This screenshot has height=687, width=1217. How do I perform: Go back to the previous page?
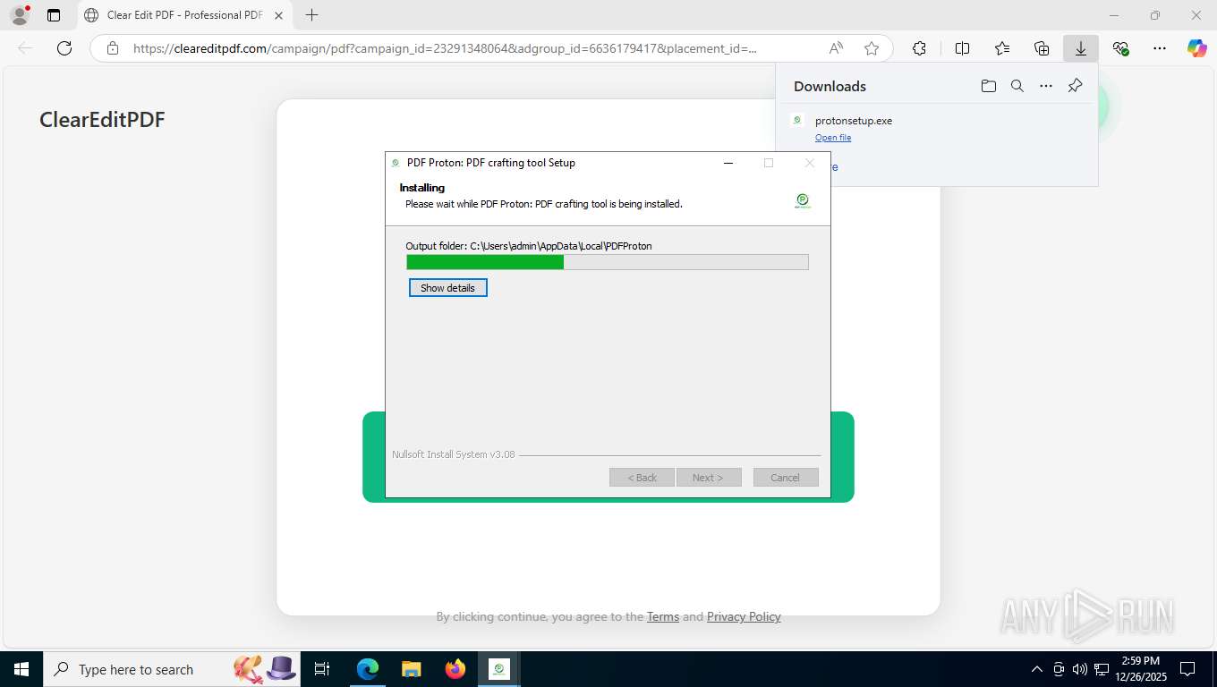coord(25,48)
